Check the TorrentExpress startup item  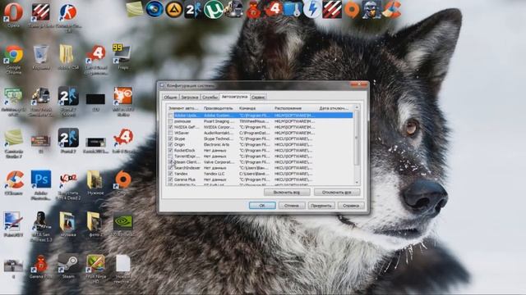170,157
